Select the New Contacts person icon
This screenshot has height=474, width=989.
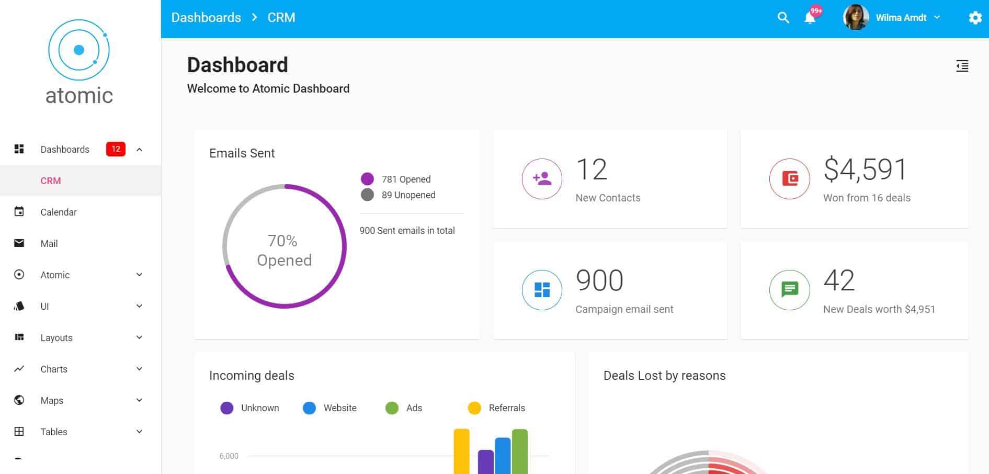point(542,178)
